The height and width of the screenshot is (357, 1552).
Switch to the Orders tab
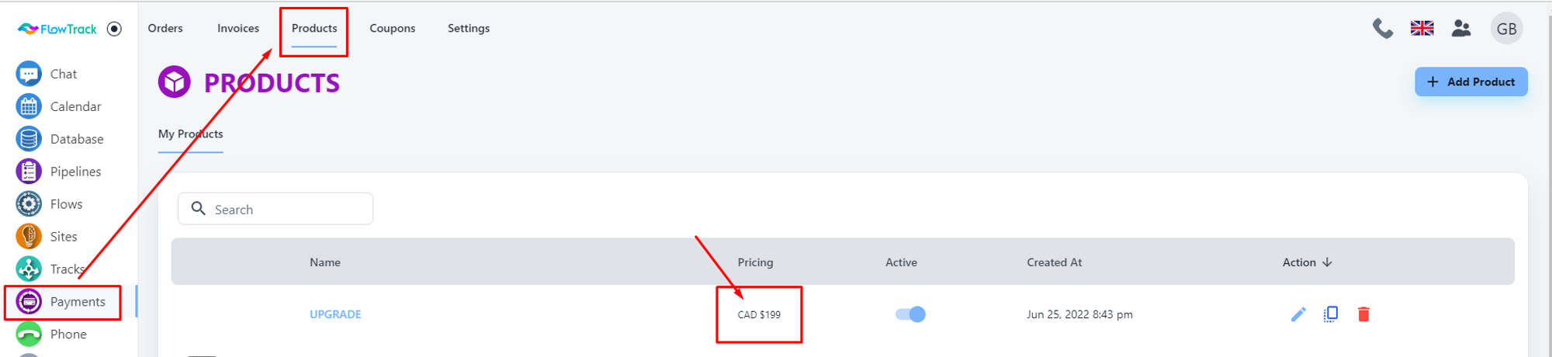[165, 28]
